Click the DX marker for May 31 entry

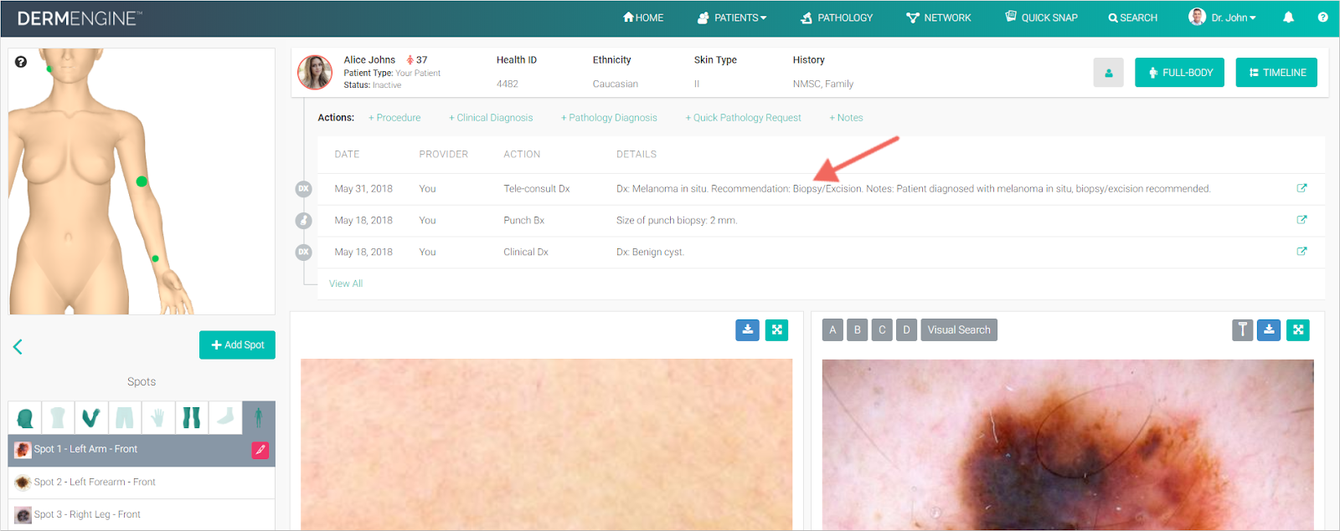pyautogui.click(x=303, y=189)
